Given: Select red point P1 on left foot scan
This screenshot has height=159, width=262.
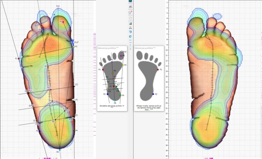Looking at the screenshot, I should [19, 59].
